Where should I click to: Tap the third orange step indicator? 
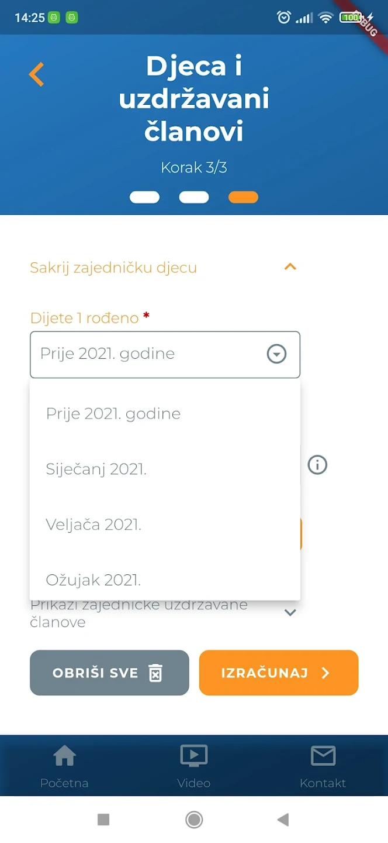[243, 197]
